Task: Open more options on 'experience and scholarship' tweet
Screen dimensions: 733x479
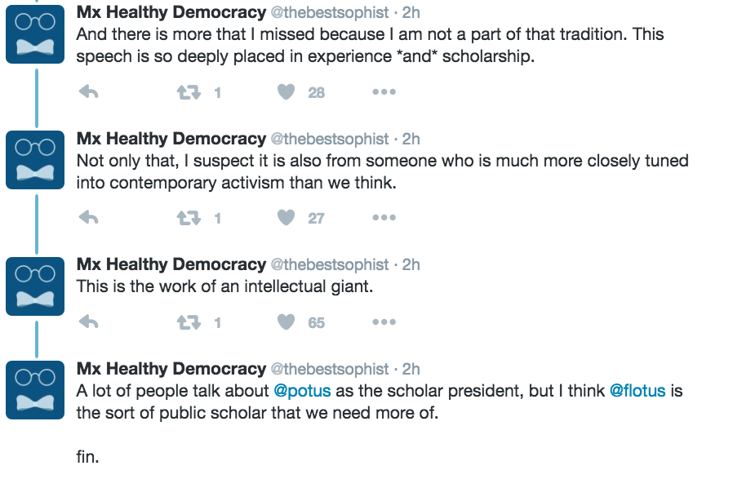Action: click(384, 92)
